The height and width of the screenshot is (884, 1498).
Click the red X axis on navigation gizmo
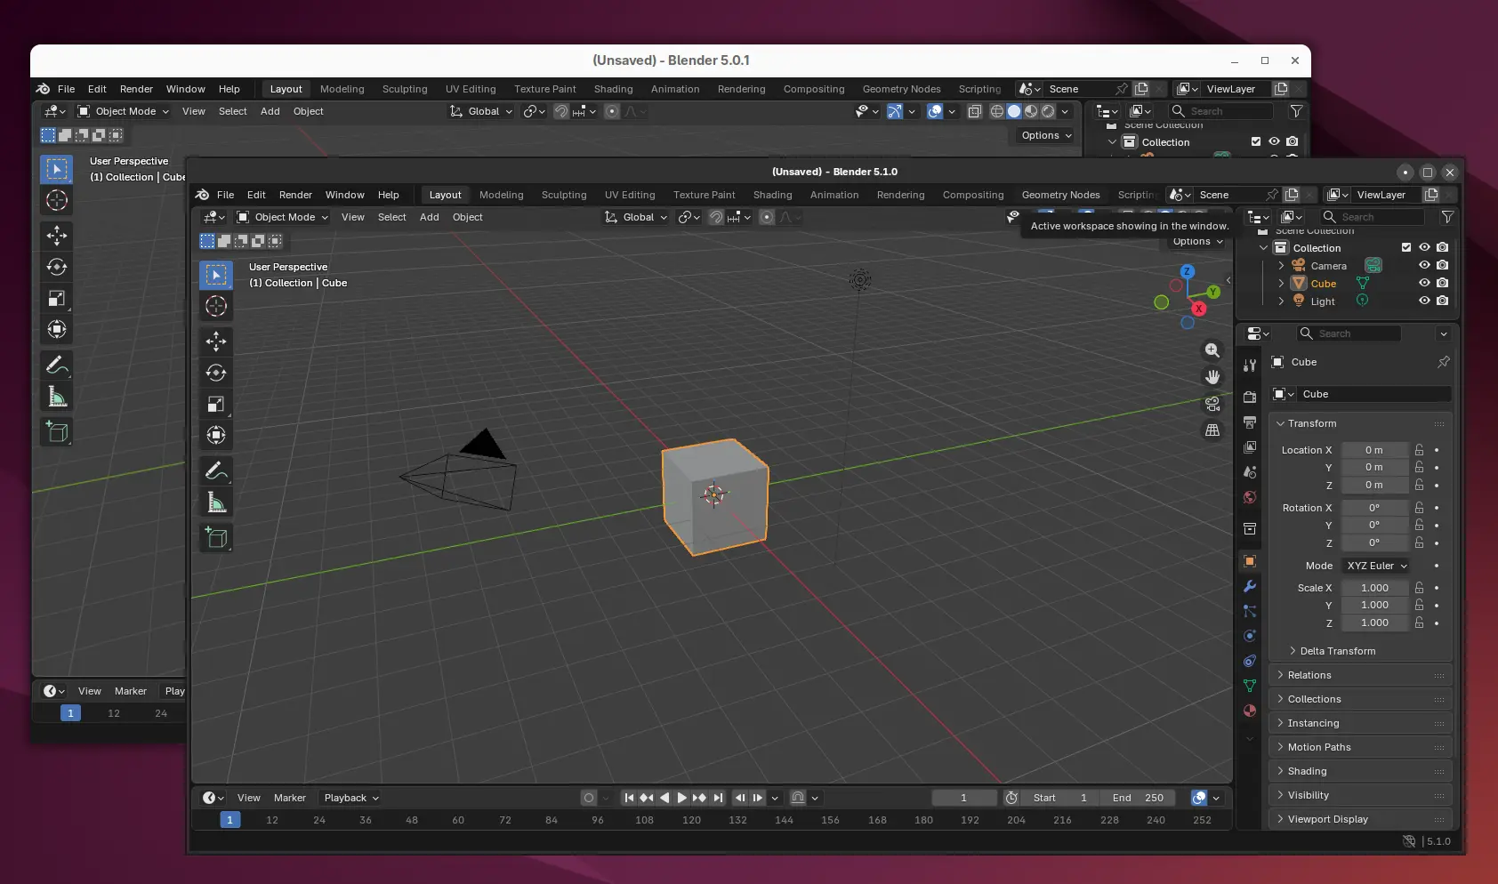1199,309
